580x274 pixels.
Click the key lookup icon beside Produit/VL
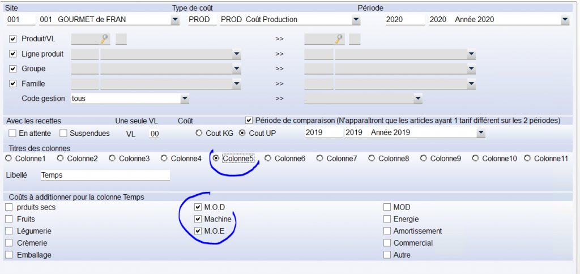[104, 39]
